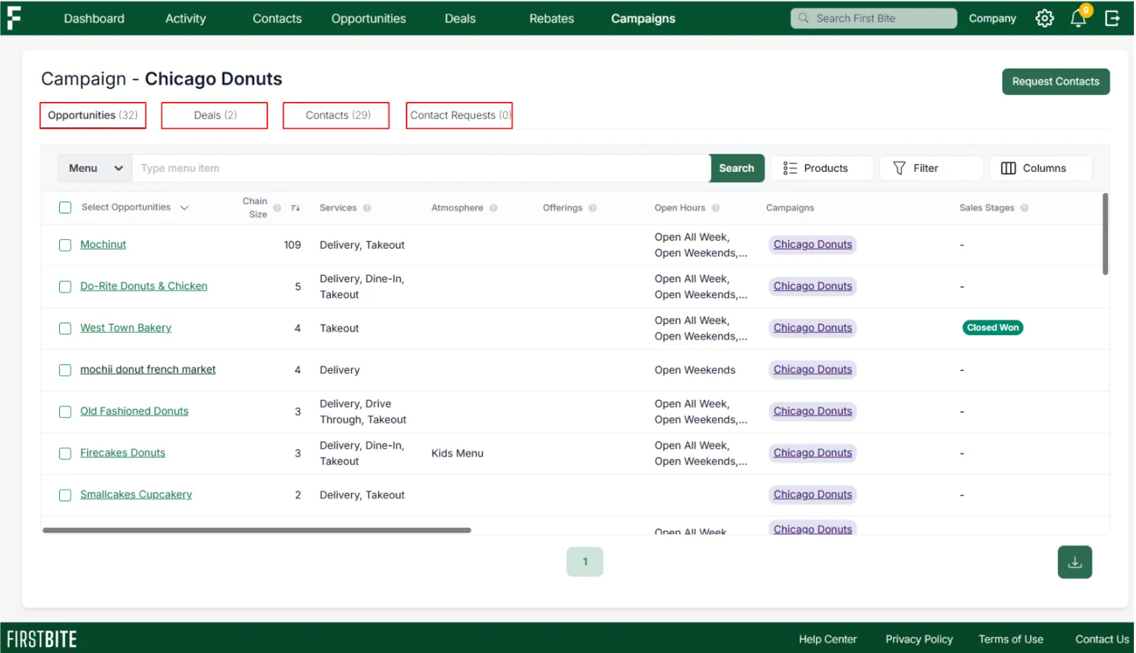Image resolution: width=1136 pixels, height=653 pixels.
Task: Click the Services info icon
Action: 367,208
